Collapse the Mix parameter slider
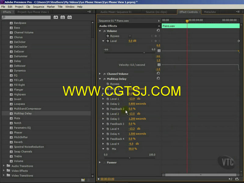This screenshot has width=244, height=183. point(103,149)
